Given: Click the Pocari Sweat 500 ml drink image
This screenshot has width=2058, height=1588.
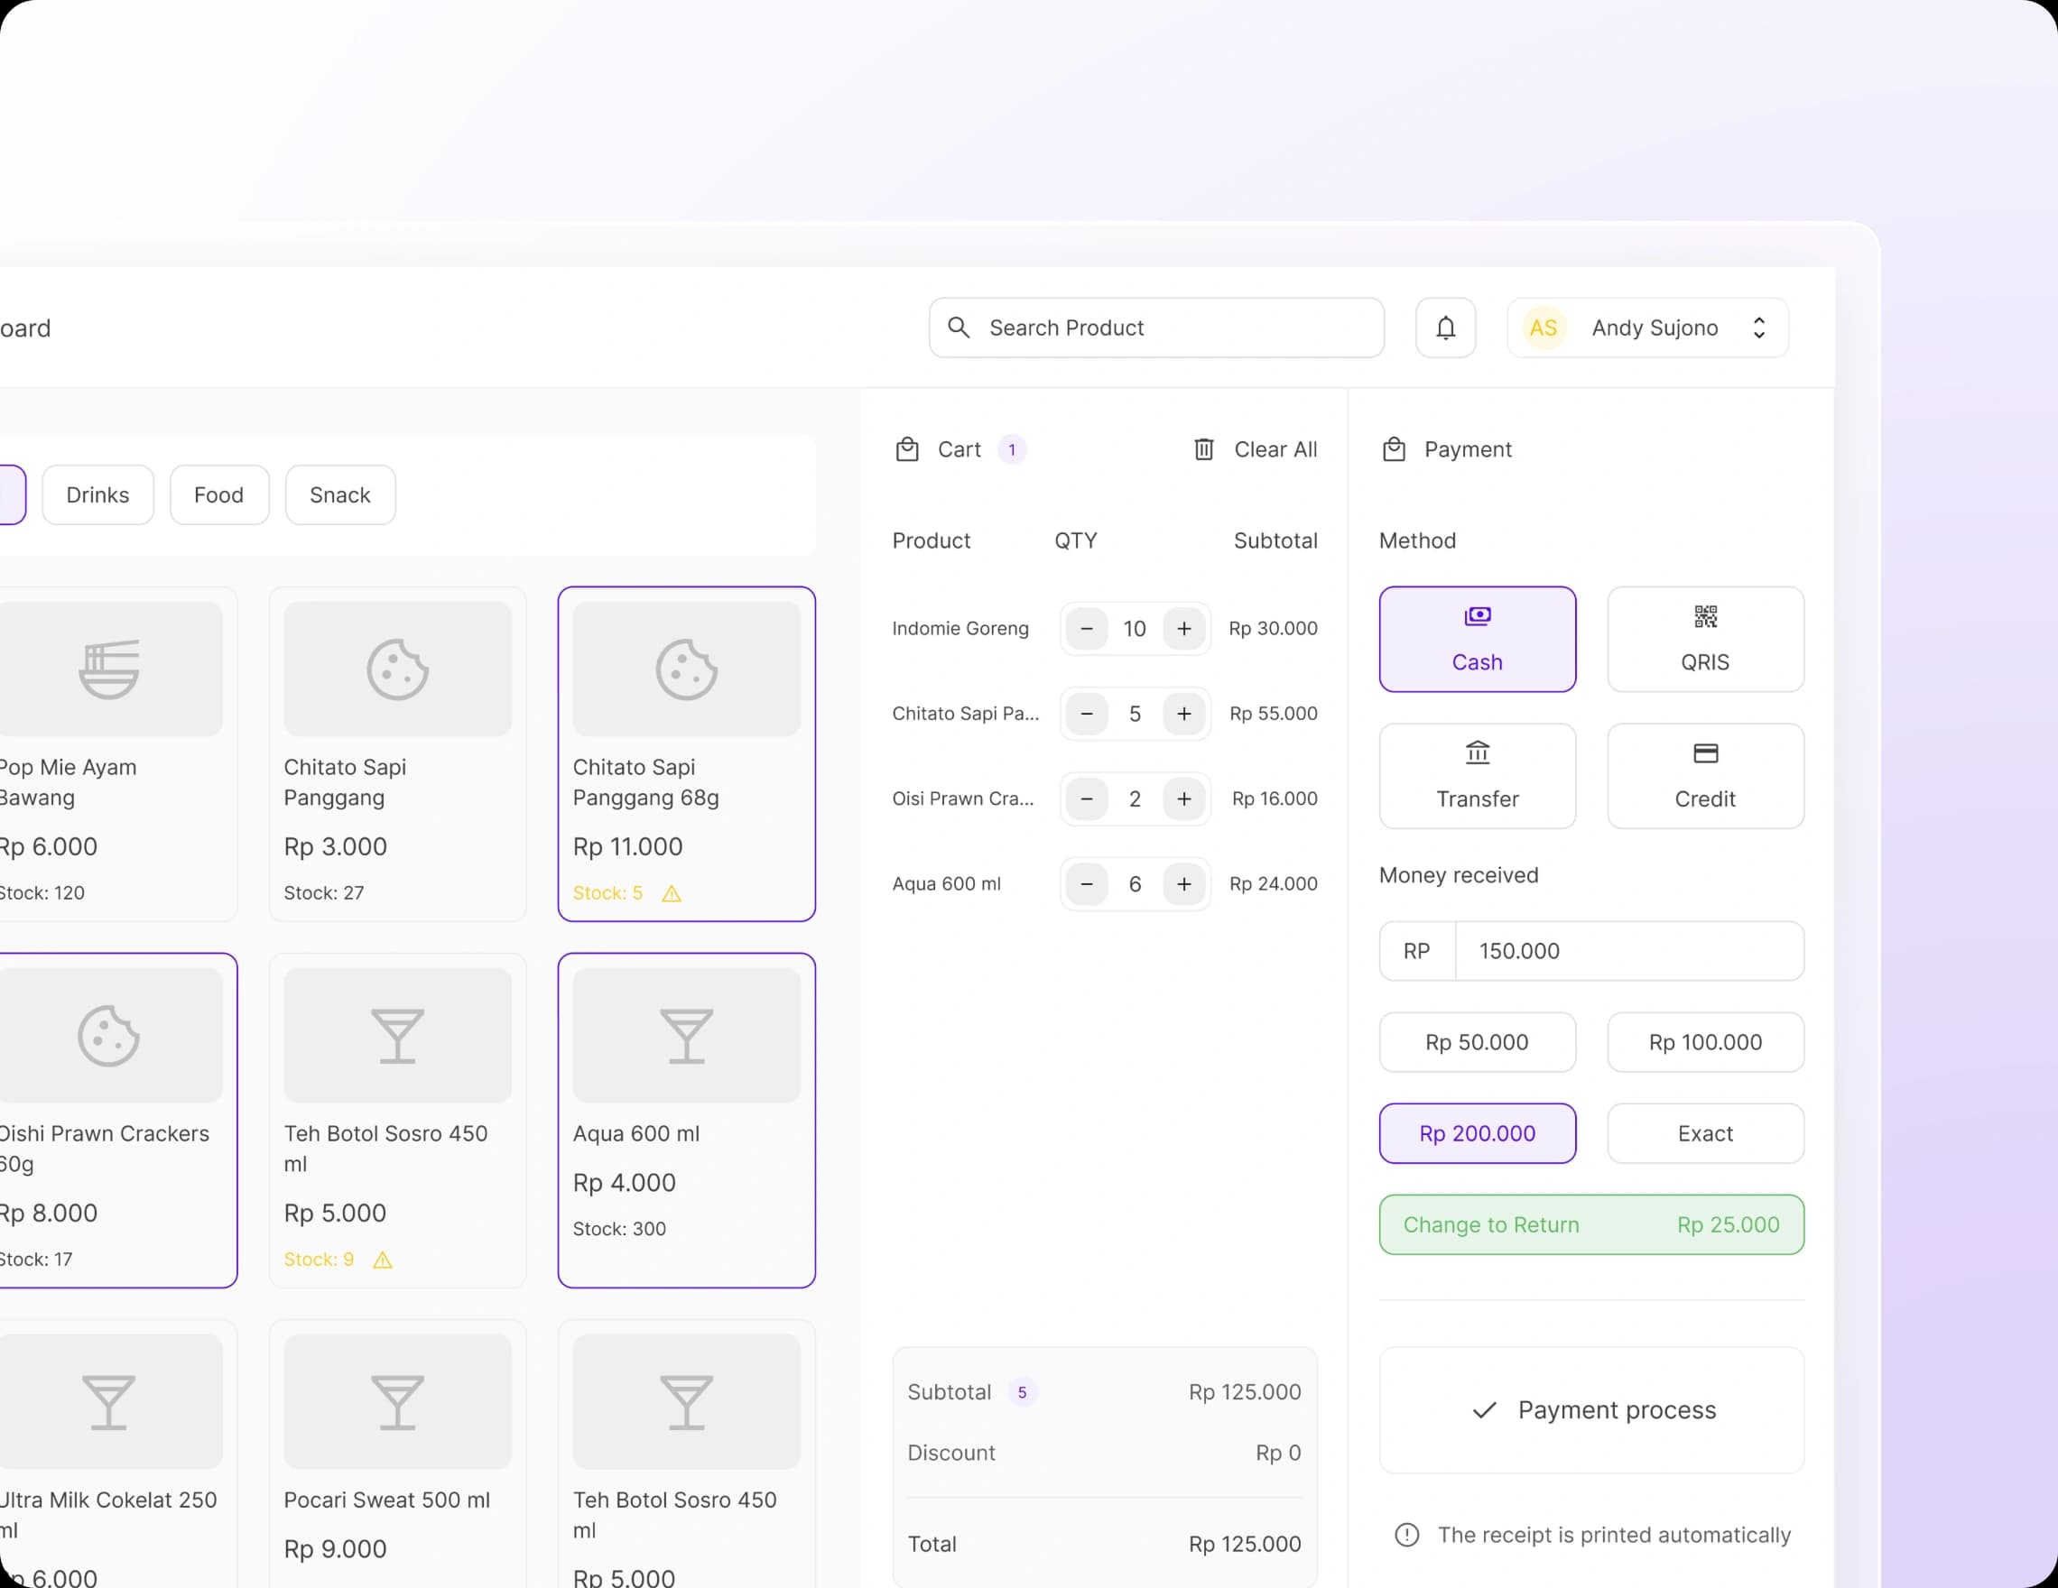Looking at the screenshot, I should 398,1401.
